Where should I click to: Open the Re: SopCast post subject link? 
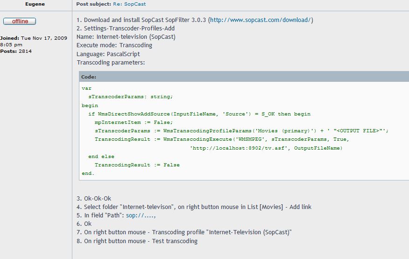coord(129,4)
